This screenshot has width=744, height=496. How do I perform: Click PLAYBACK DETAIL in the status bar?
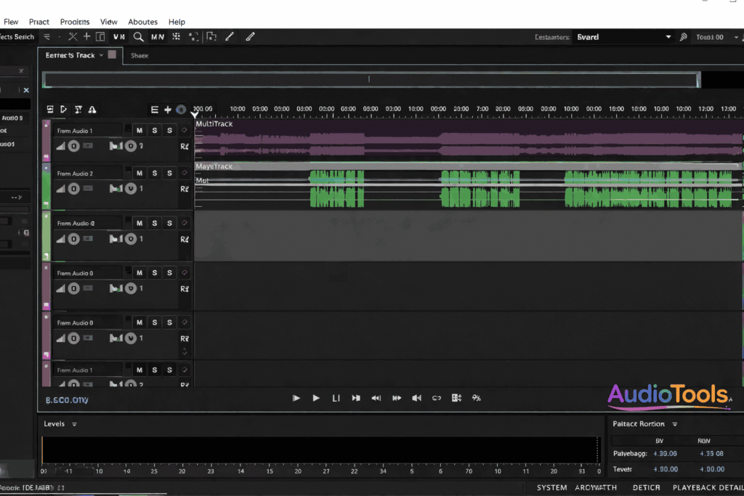pos(707,487)
